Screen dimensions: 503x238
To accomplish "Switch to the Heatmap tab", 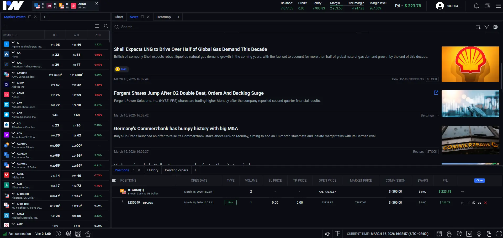I will [x=163, y=17].
